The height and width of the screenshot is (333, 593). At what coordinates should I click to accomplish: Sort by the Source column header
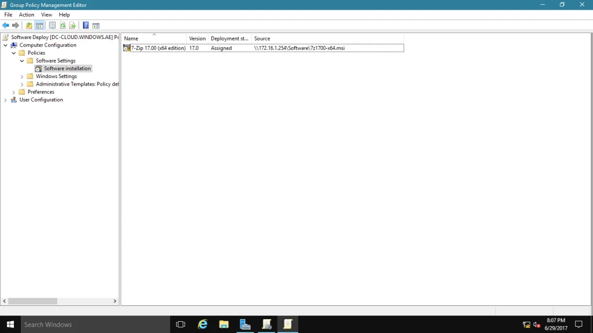[328, 38]
